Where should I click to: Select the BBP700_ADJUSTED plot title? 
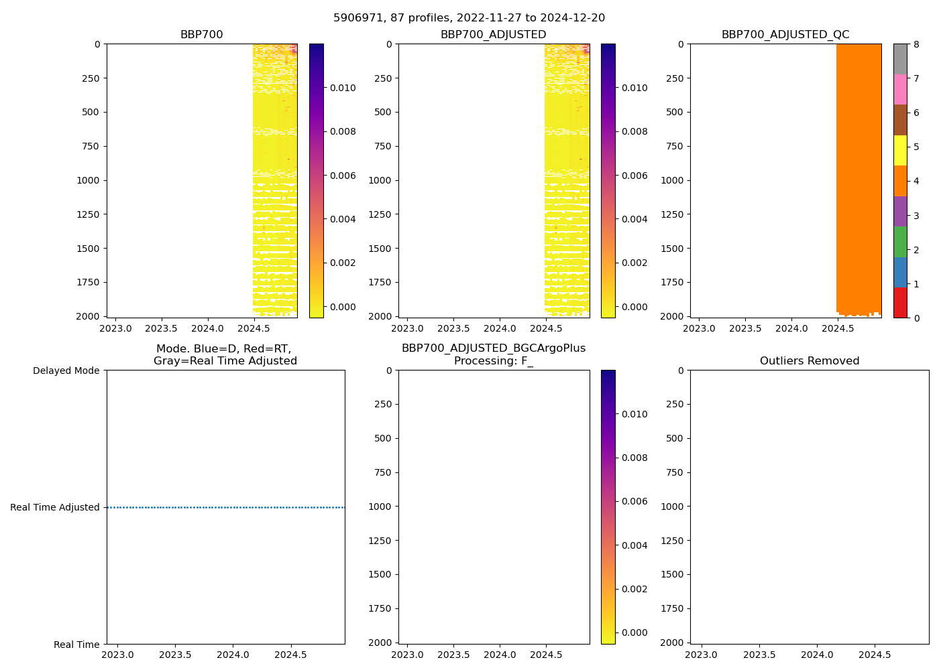[493, 34]
